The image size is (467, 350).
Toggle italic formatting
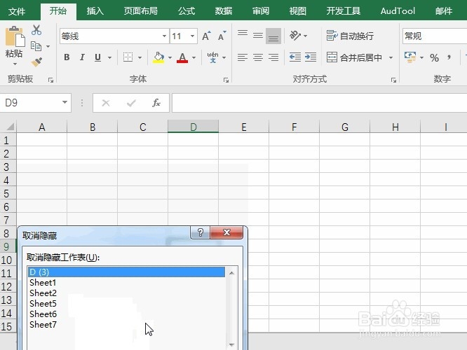pos(82,57)
